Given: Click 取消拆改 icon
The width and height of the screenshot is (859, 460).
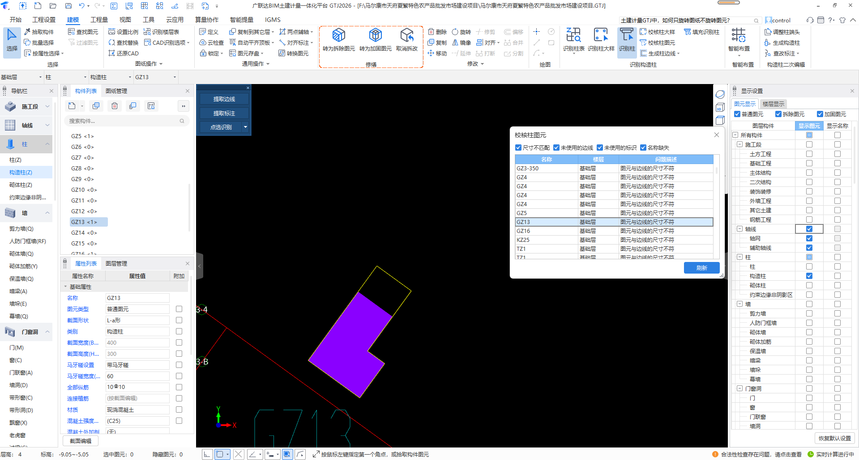Looking at the screenshot, I should pyautogui.click(x=406, y=39).
